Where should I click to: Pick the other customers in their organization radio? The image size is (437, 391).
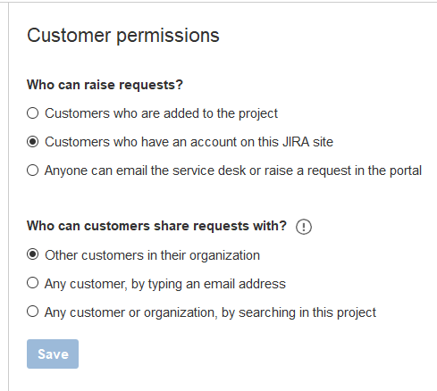pos(32,254)
